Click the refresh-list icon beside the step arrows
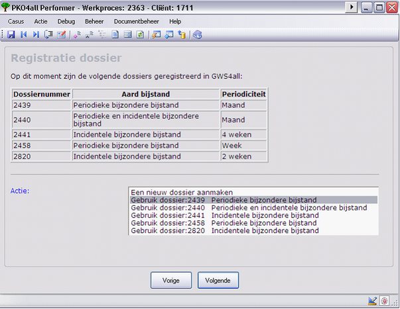The height and width of the screenshot is (309, 400). click(x=48, y=34)
